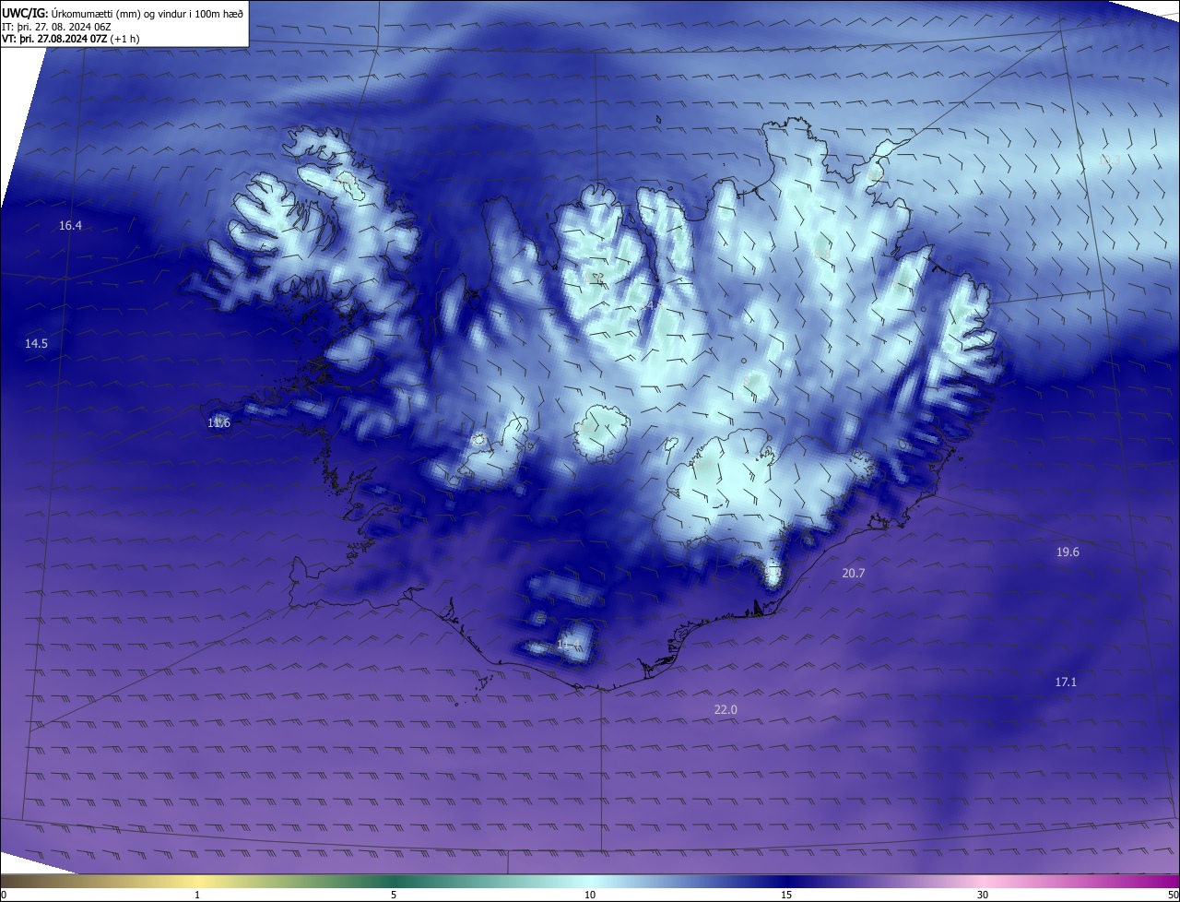Click the 19.6 value label

[x=1068, y=552]
